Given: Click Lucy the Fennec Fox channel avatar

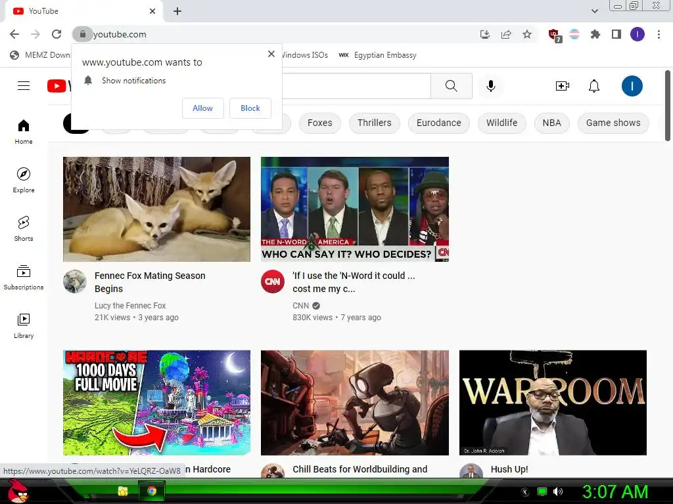Looking at the screenshot, I should 75,282.
